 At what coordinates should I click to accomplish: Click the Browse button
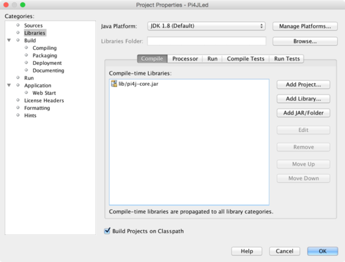pyautogui.click(x=305, y=41)
